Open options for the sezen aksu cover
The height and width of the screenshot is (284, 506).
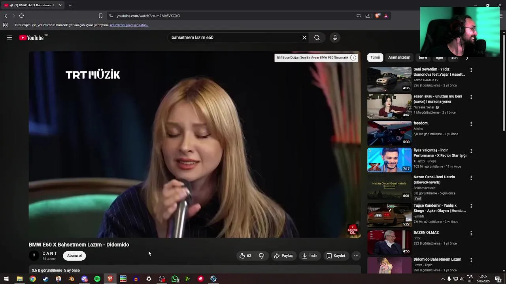pyautogui.click(x=471, y=97)
